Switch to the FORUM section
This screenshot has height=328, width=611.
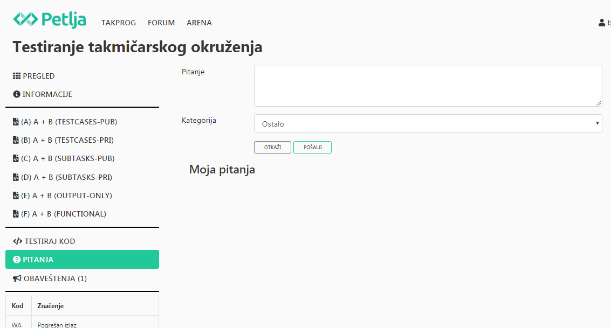161,23
